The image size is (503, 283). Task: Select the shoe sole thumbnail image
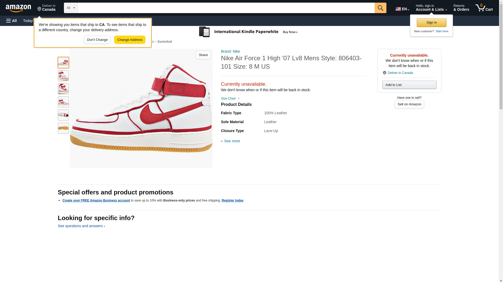tap(63, 128)
